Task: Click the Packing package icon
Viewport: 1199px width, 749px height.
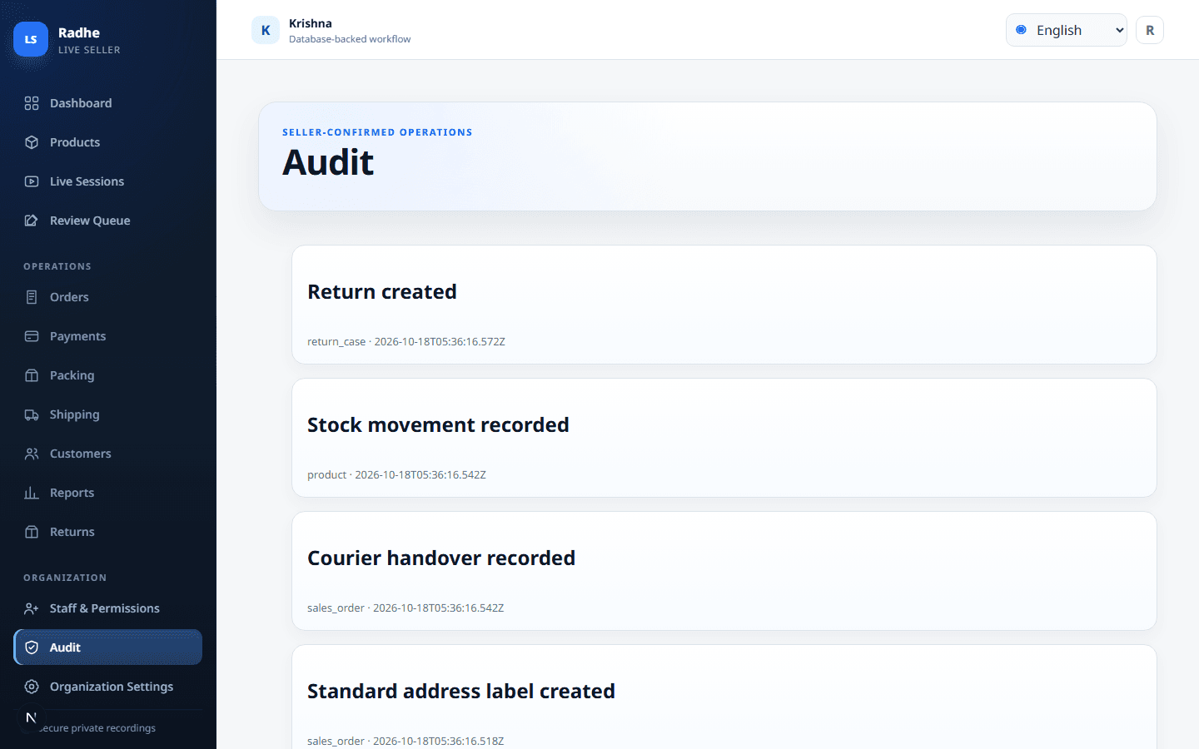Action: pos(32,375)
